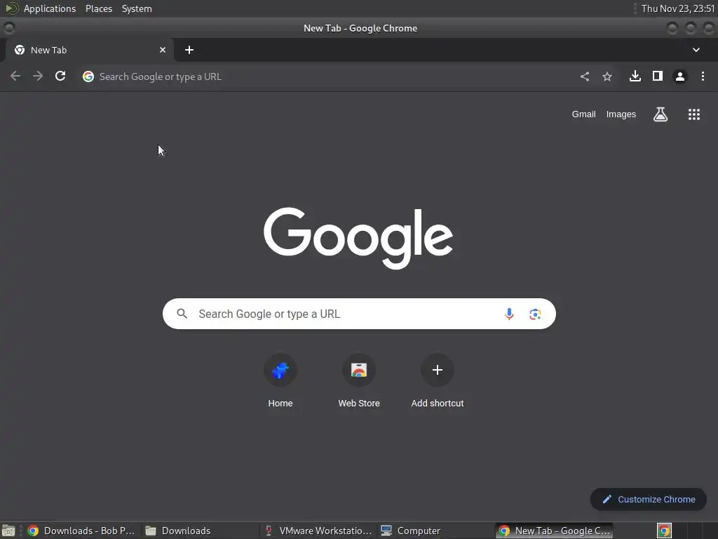Open Chrome three-dot menu
Screen dimensions: 718x539
click(x=703, y=76)
